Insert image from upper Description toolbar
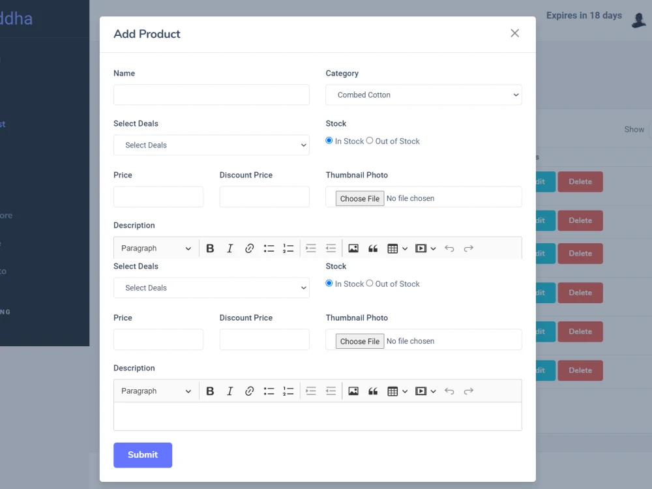 pos(353,248)
